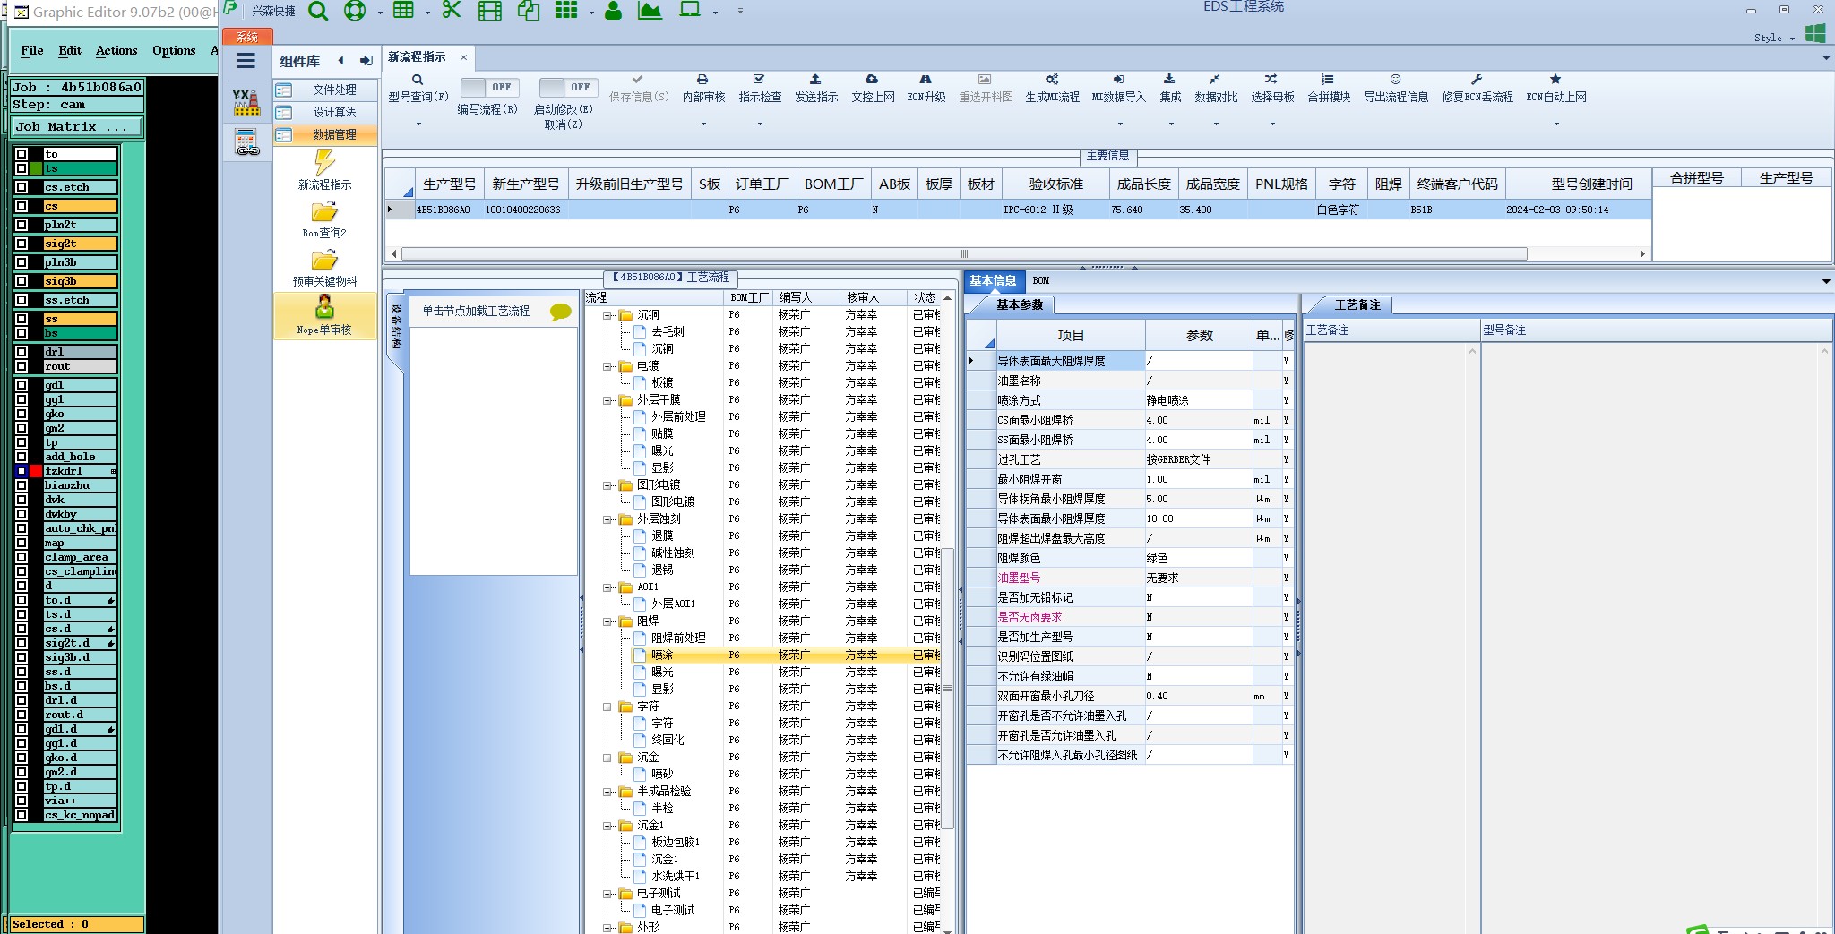This screenshot has width=1835, height=934.
Task: Open the hamburger menu in sidebar
Action: point(246,61)
